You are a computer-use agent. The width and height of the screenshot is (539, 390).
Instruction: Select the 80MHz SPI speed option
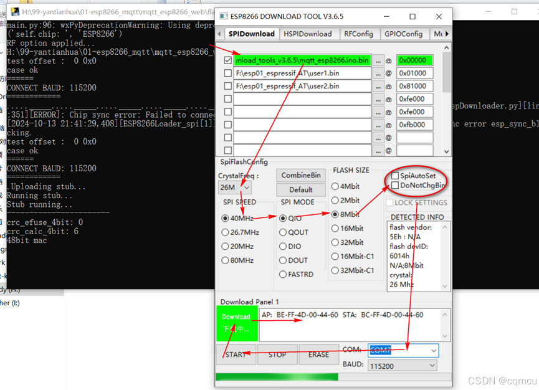(226, 260)
